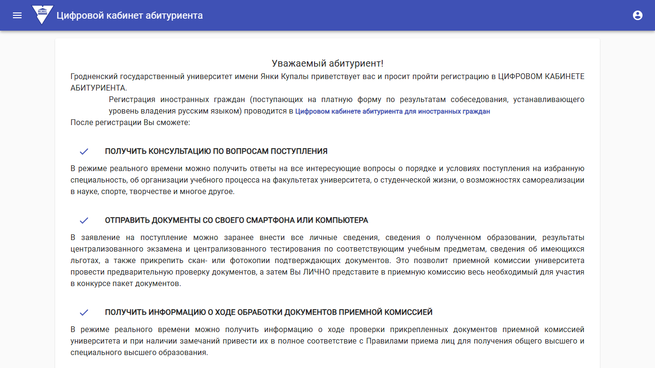Open the hamburger navigation menu
The width and height of the screenshot is (655, 368).
[x=17, y=15]
